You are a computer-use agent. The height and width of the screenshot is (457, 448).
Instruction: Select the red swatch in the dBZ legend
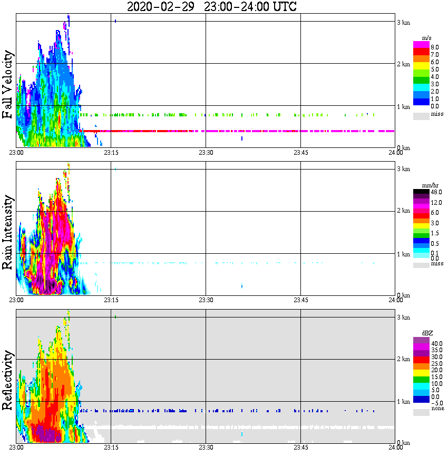[421, 360]
